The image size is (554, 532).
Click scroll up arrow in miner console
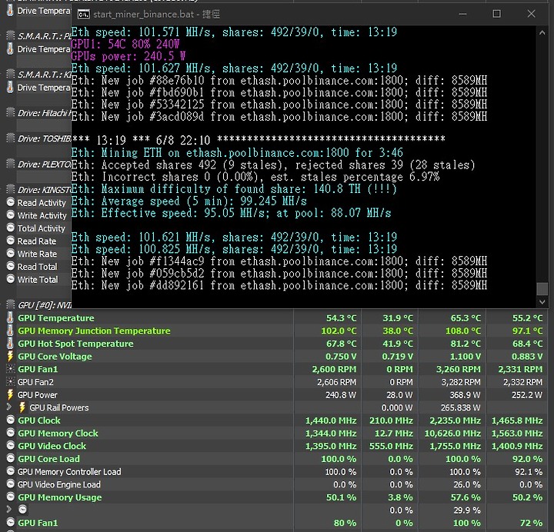542,32
